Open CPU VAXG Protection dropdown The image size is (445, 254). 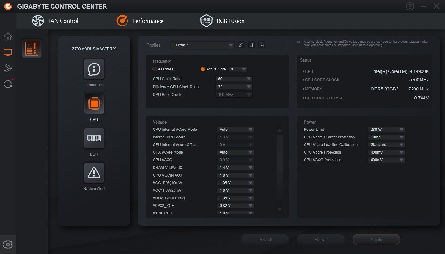tap(387, 160)
